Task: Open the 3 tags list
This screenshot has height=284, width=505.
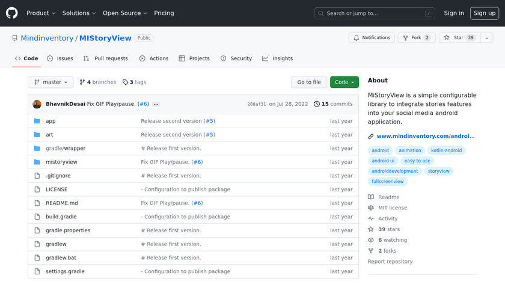Action: 134,82
